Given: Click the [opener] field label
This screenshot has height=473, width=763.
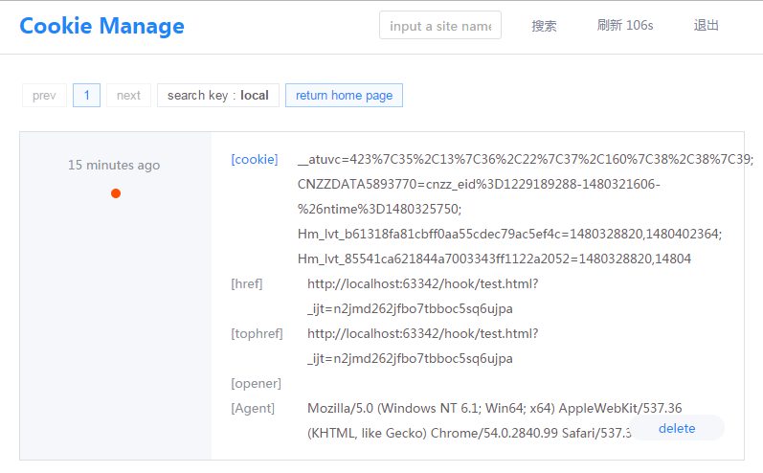Looking at the screenshot, I should [x=256, y=383].
